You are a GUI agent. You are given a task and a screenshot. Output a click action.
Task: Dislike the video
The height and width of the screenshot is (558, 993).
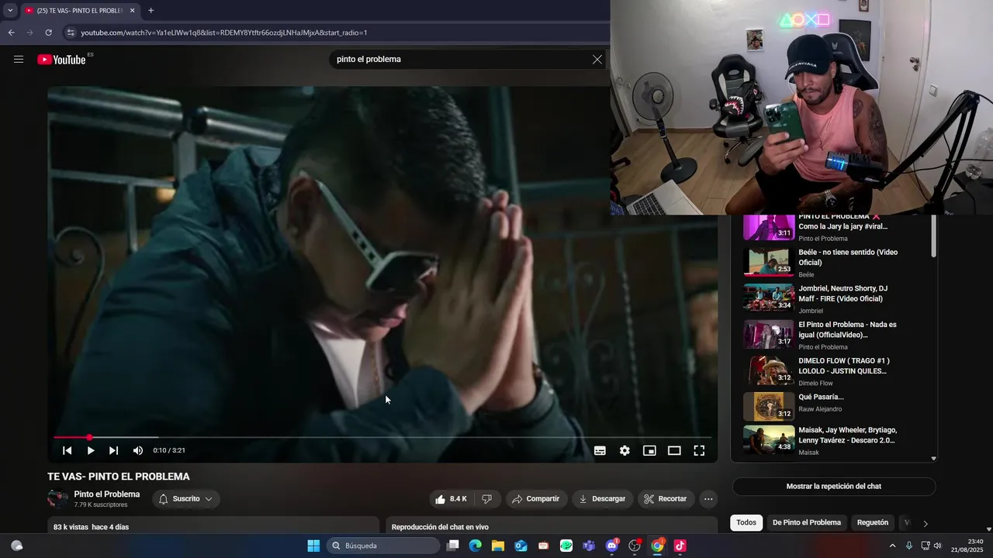[x=487, y=499]
